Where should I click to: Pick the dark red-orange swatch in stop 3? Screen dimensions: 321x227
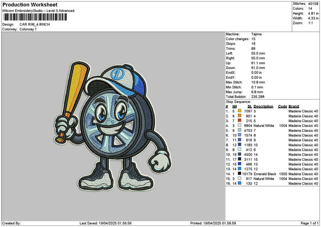pyautogui.click(x=239, y=120)
